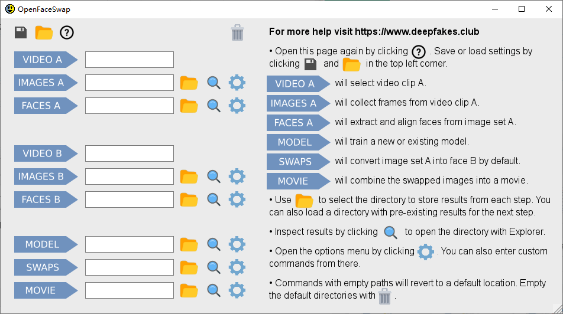Click the save settings floppy disk icon

tap(21, 32)
